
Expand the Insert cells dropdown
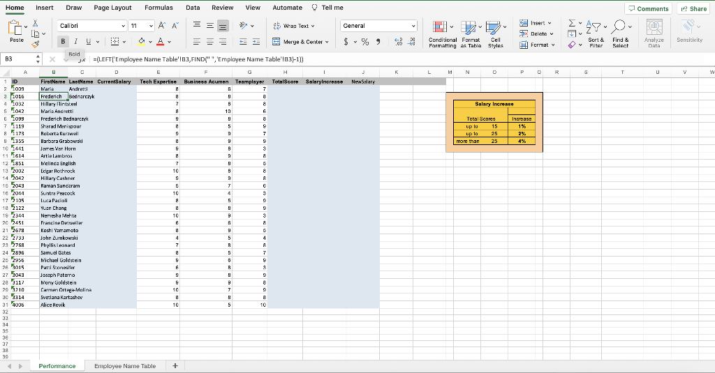click(550, 23)
